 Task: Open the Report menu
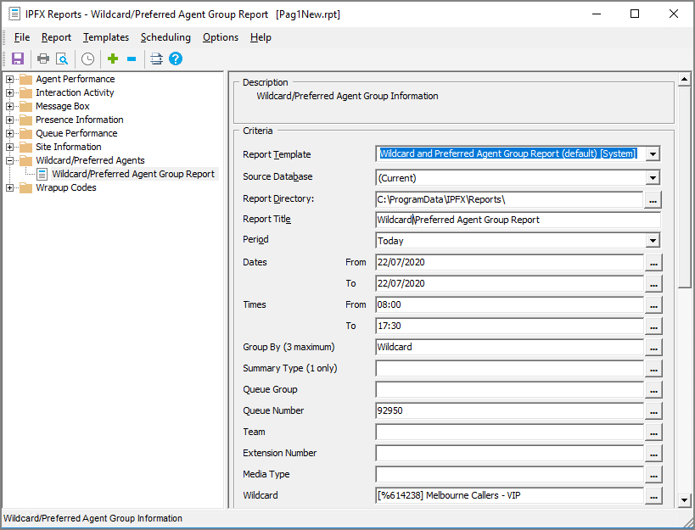click(x=56, y=37)
